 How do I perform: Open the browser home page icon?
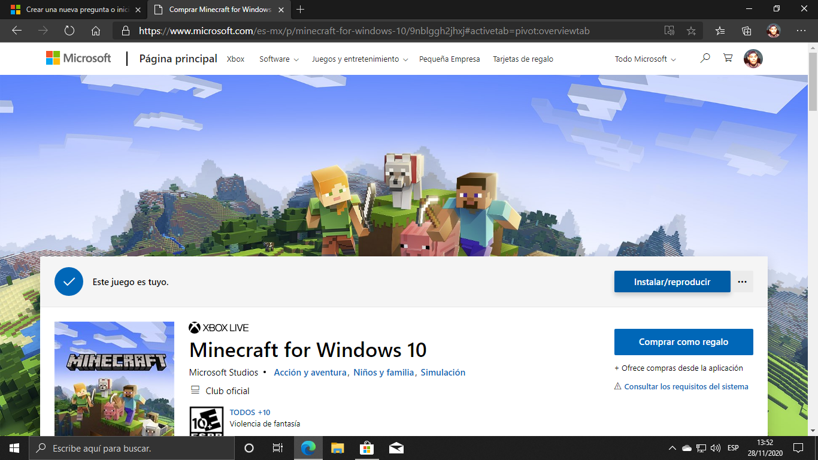coord(96,31)
